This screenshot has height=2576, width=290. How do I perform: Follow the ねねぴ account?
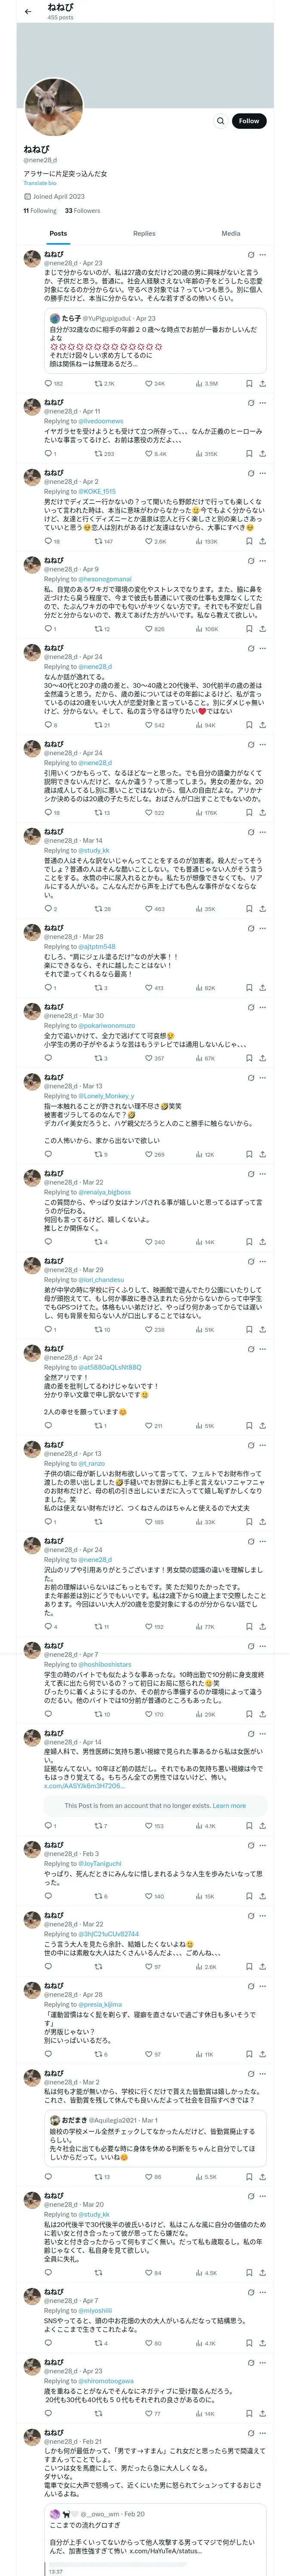coord(248,121)
